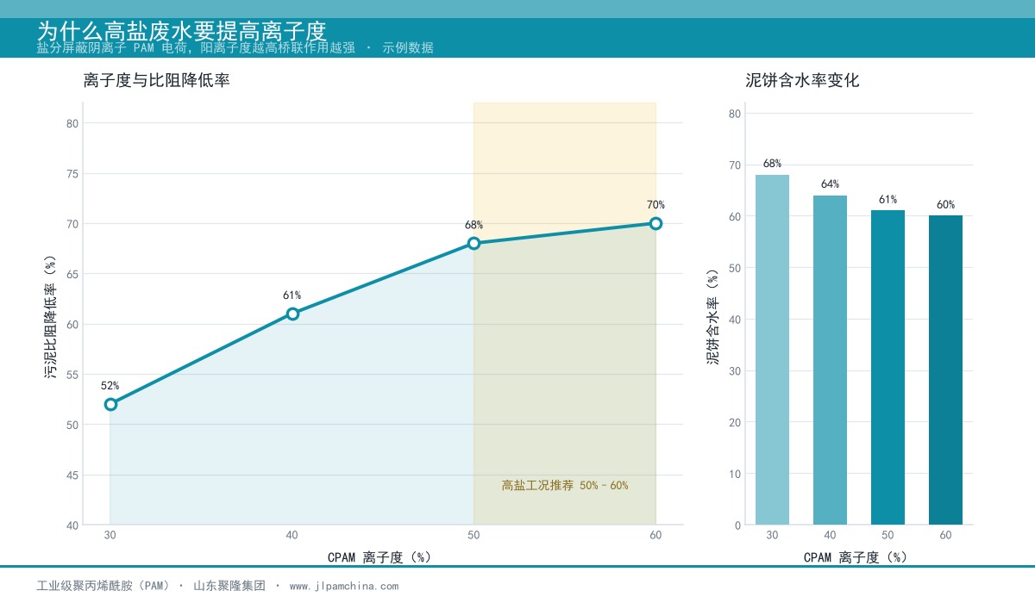Click the annotation 高盐工况推荐 50%–60%
The image size is (1035, 603).
(x=565, y=485)
